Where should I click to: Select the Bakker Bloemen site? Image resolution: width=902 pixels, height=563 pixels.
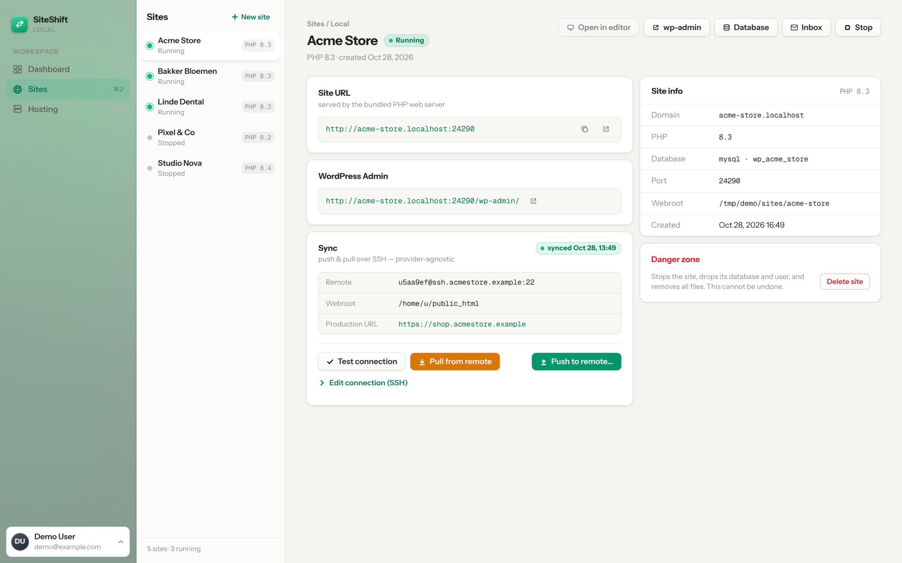211,76
